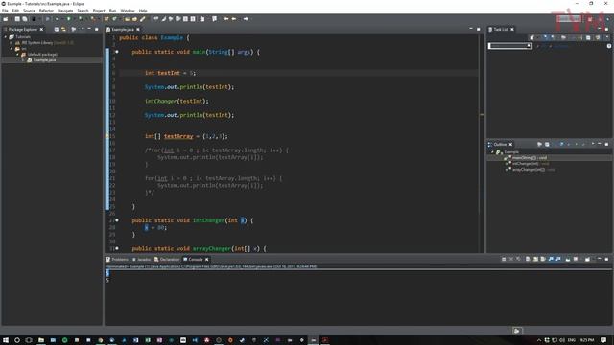Image resolution: width=614 pixels, height=345 pixels.
Task: Expand the JRE System Library node
Action: coord(12,43)
